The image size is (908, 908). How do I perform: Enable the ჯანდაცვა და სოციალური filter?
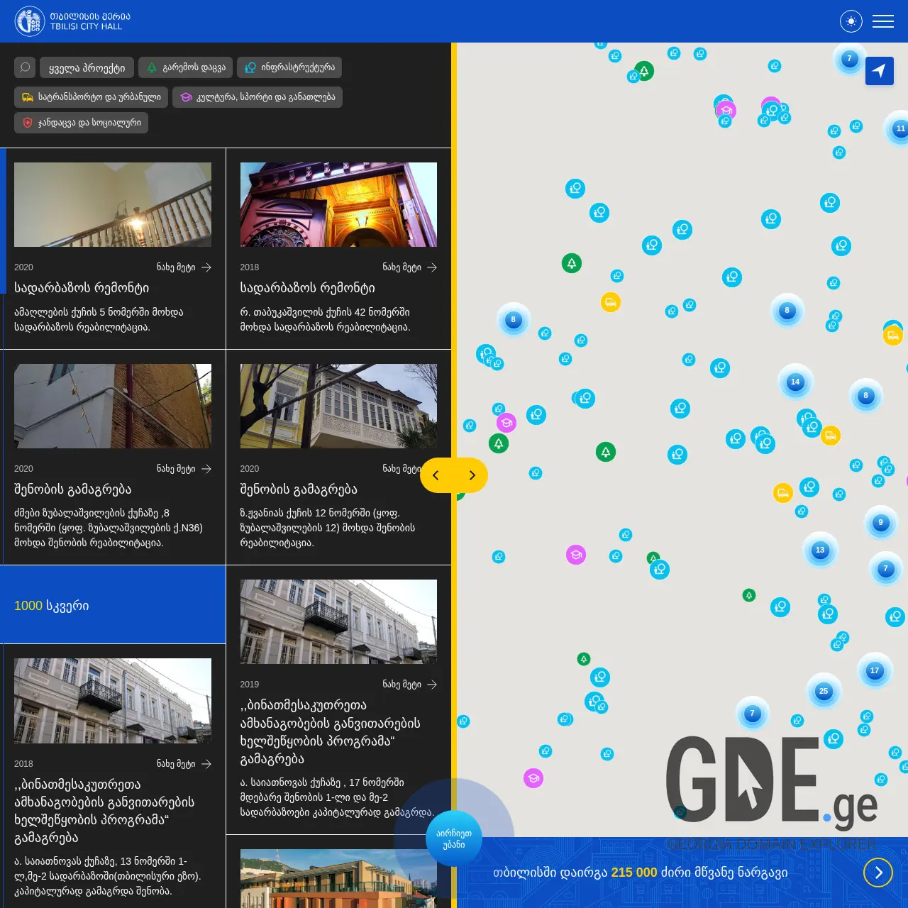point(81,123)
